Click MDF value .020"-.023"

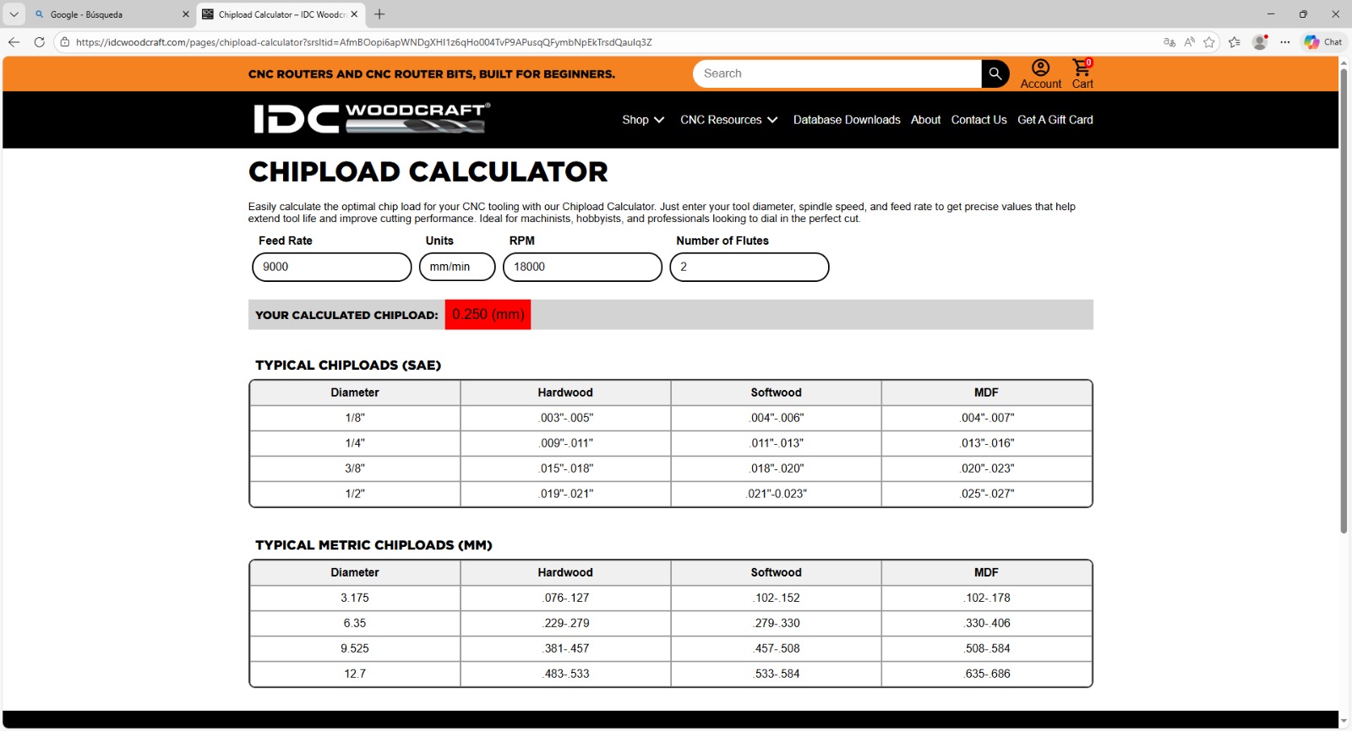[x=987, y=468]
